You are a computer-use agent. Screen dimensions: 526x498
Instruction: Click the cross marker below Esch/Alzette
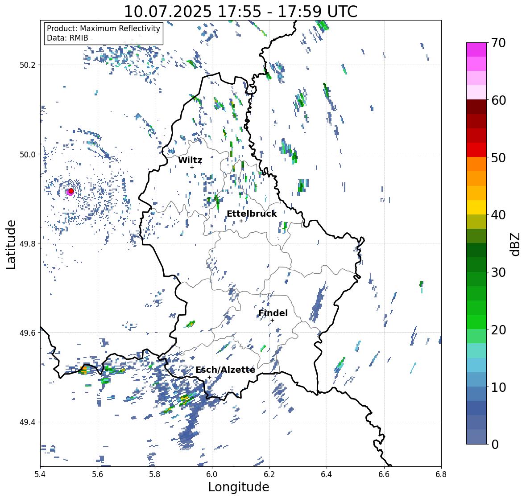tap(210, 377)
